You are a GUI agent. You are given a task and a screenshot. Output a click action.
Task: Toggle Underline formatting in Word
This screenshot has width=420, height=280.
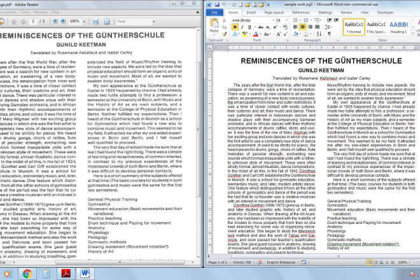click(249, 27)
